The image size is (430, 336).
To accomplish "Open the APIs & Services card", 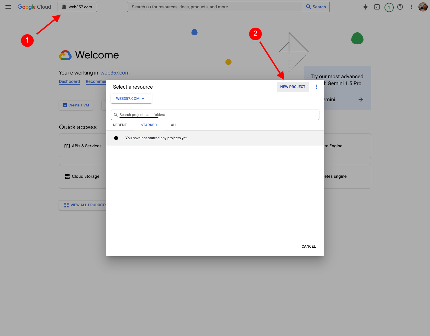I will [x=83, y=146].
